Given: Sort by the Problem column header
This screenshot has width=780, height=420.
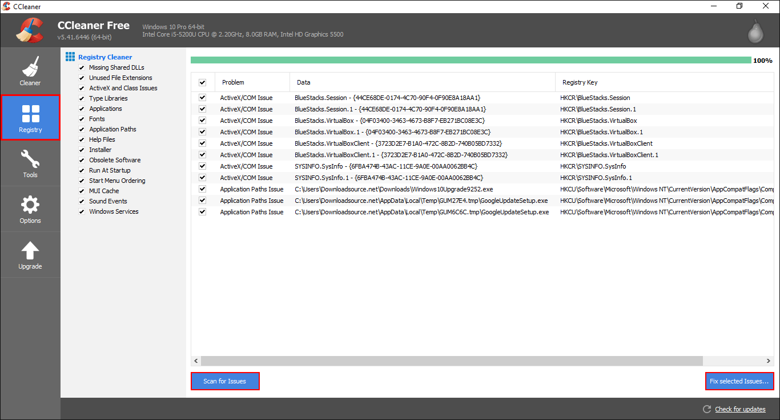Looking at the screenshot, I should point(252,82).
